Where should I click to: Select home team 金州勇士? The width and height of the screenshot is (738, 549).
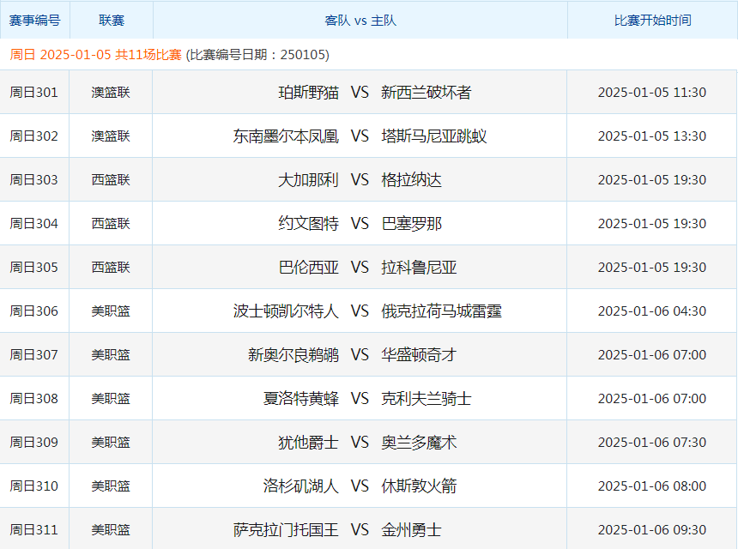[x=411, y=530]
